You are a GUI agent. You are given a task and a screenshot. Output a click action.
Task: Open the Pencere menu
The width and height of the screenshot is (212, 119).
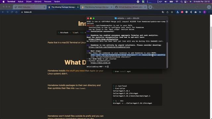(x=48, y=2)
